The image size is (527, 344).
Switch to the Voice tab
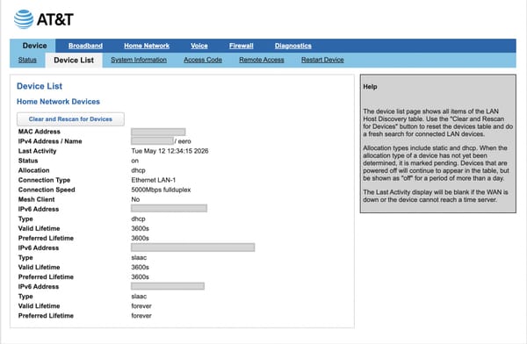click(x=199, y=46)
